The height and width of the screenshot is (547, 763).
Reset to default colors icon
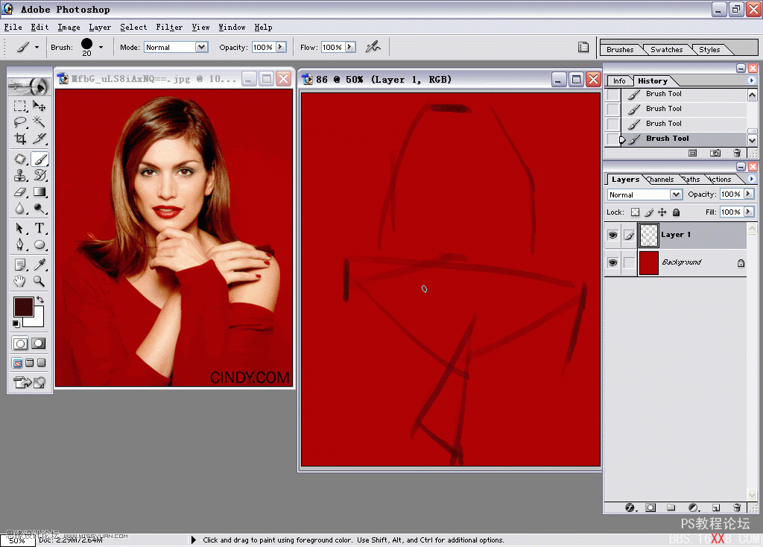pyautogui.click(x=16, y=323)
